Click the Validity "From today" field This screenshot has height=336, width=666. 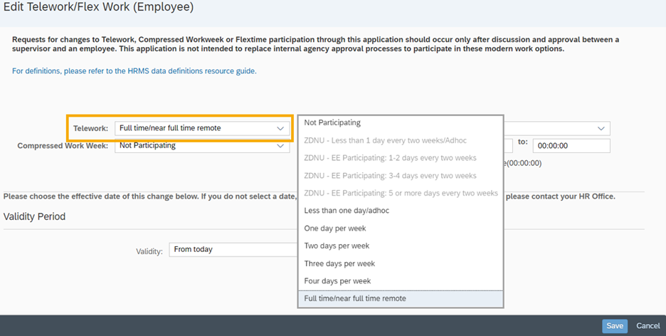(x=232, y=250)
